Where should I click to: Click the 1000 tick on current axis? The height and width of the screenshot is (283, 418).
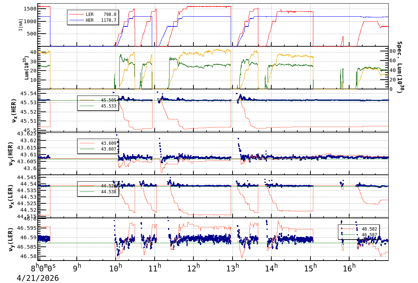click(30, 21)
